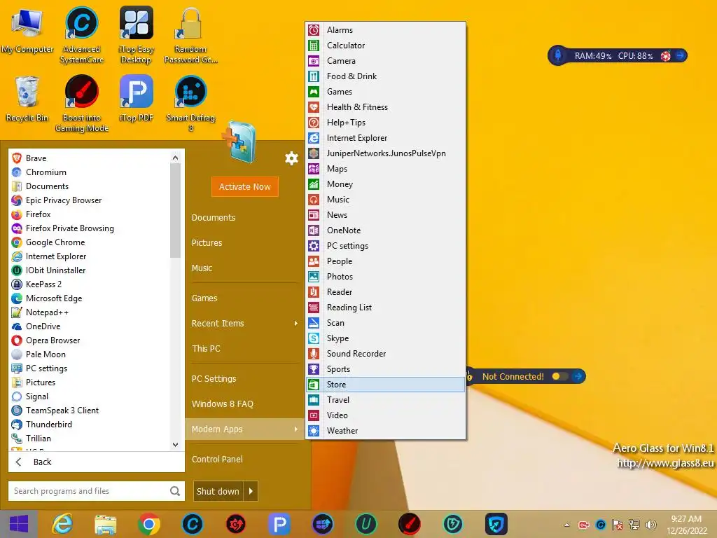The height and width of the screenshot is (538, 717).
Task: Open Google Chrome from the taskbar
Action: pyautogui.click(x=149, y=524)
